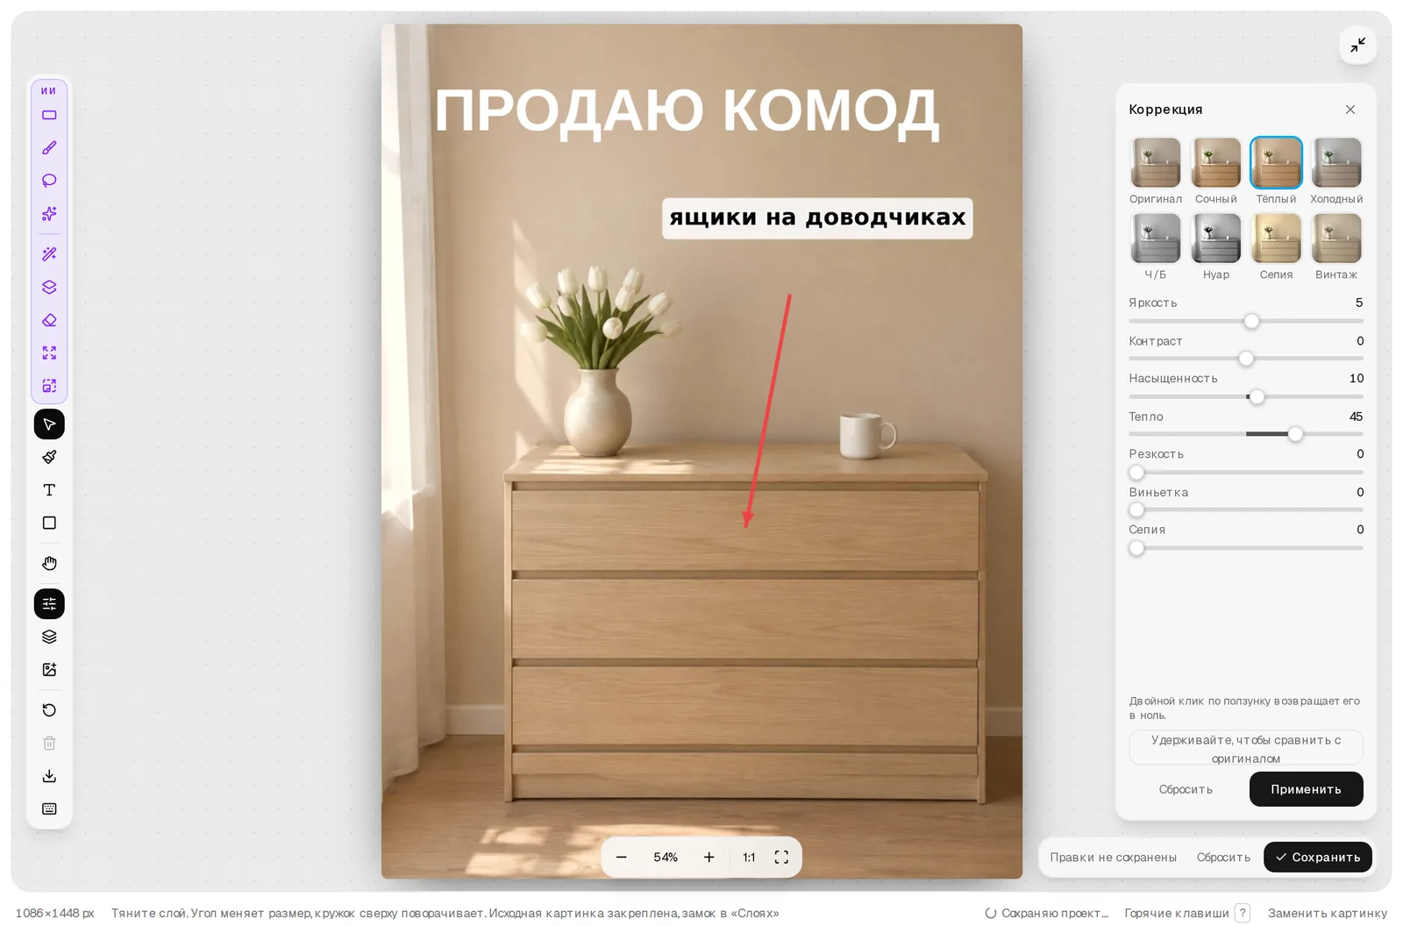Click the Тепло slider handle
This screenshot has height=926, width=1403.
pyautogui.click(x=1295, y=434)
